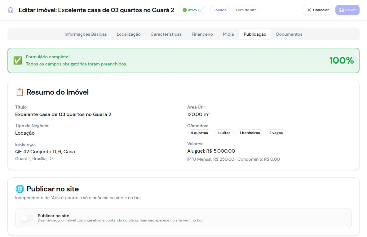This screenshot has width=367, height=237.
Task: Open the Mídia tab
Action: [228, 34]
